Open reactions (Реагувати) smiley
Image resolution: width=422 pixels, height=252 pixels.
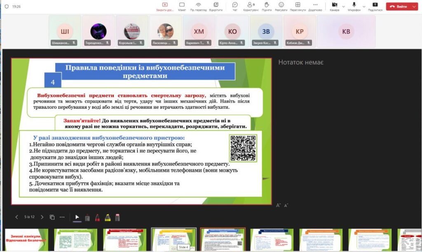tap(281, 6)
